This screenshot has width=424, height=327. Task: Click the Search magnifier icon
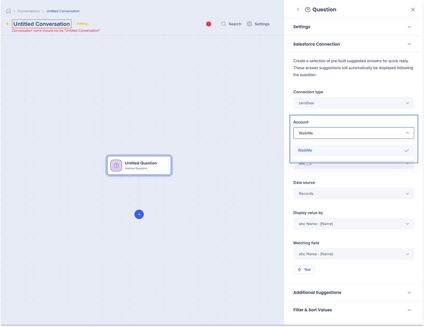coord(224,24)
